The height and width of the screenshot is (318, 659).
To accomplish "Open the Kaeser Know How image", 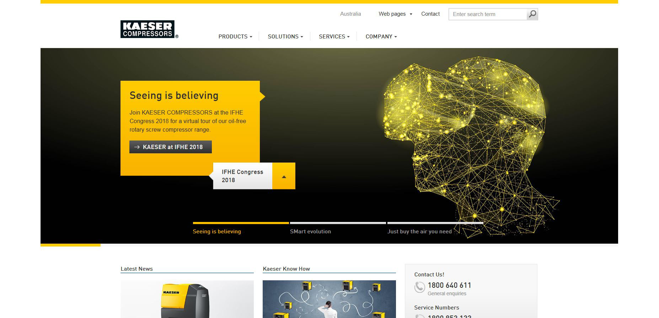I will tap(329, 299).
